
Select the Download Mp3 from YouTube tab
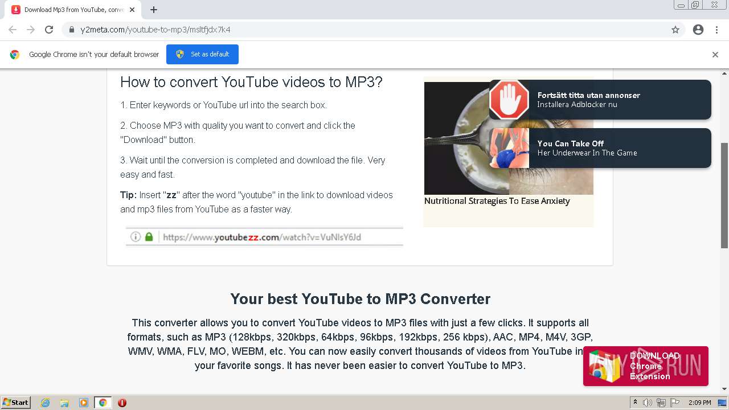point(73,10)
